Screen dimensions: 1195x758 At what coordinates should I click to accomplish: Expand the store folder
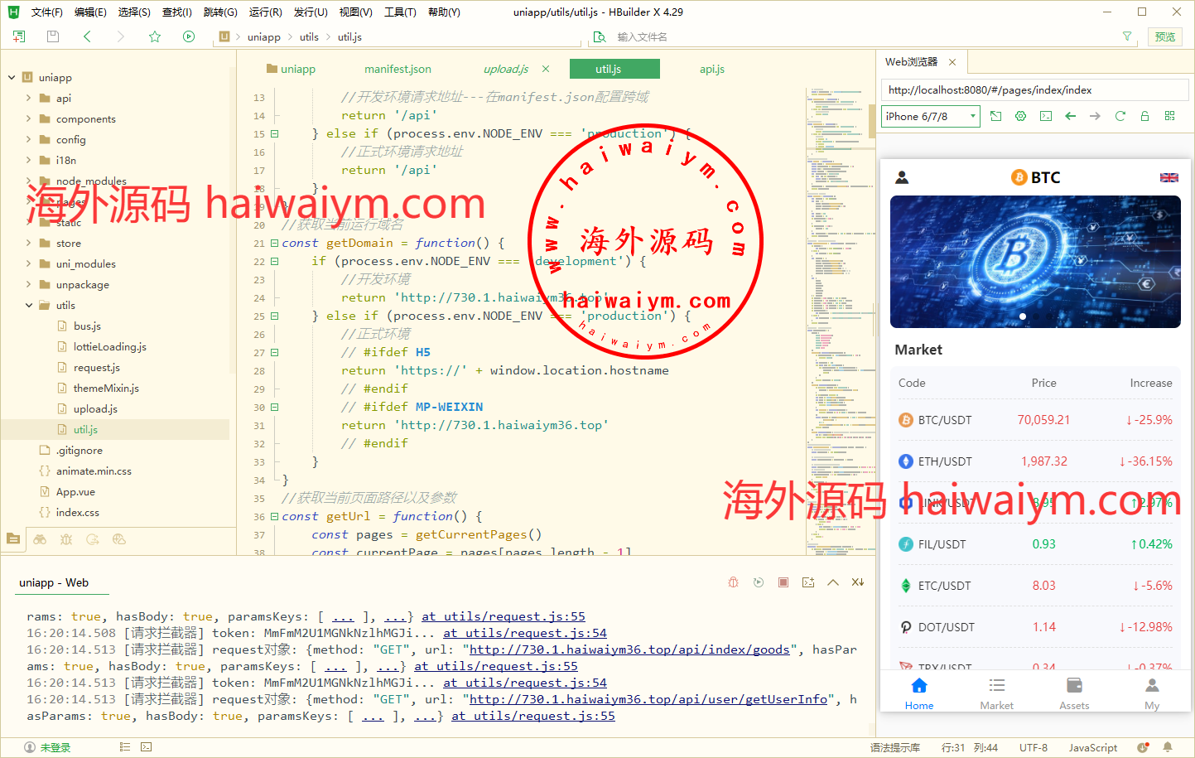pyautogui.click(x=29, y=243)
